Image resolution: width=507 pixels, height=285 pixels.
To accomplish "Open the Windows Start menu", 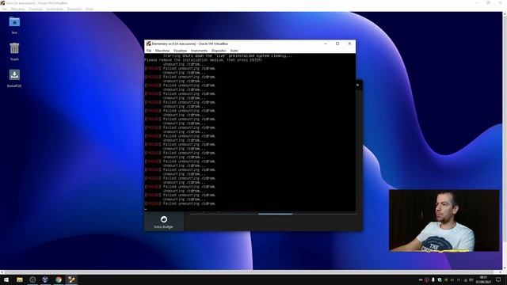I will coord(6,279).
